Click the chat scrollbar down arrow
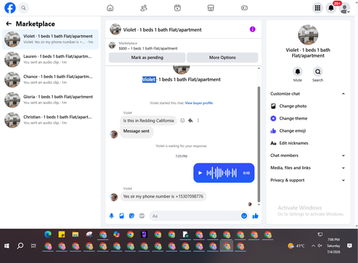The image size is (358, 263). coord(258,204)
